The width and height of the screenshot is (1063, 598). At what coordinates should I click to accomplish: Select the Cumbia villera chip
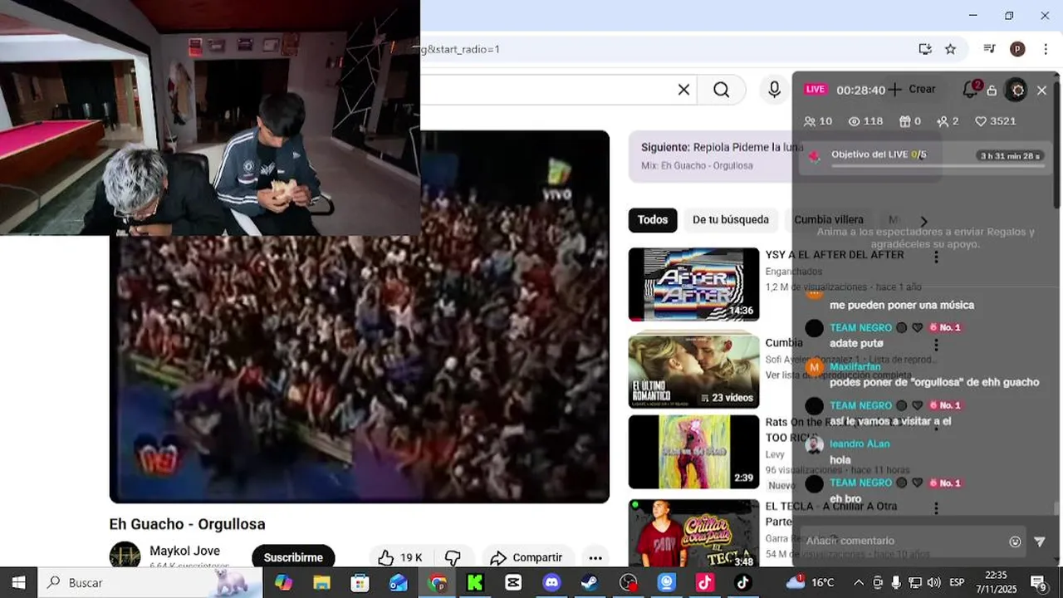(829, 220)
